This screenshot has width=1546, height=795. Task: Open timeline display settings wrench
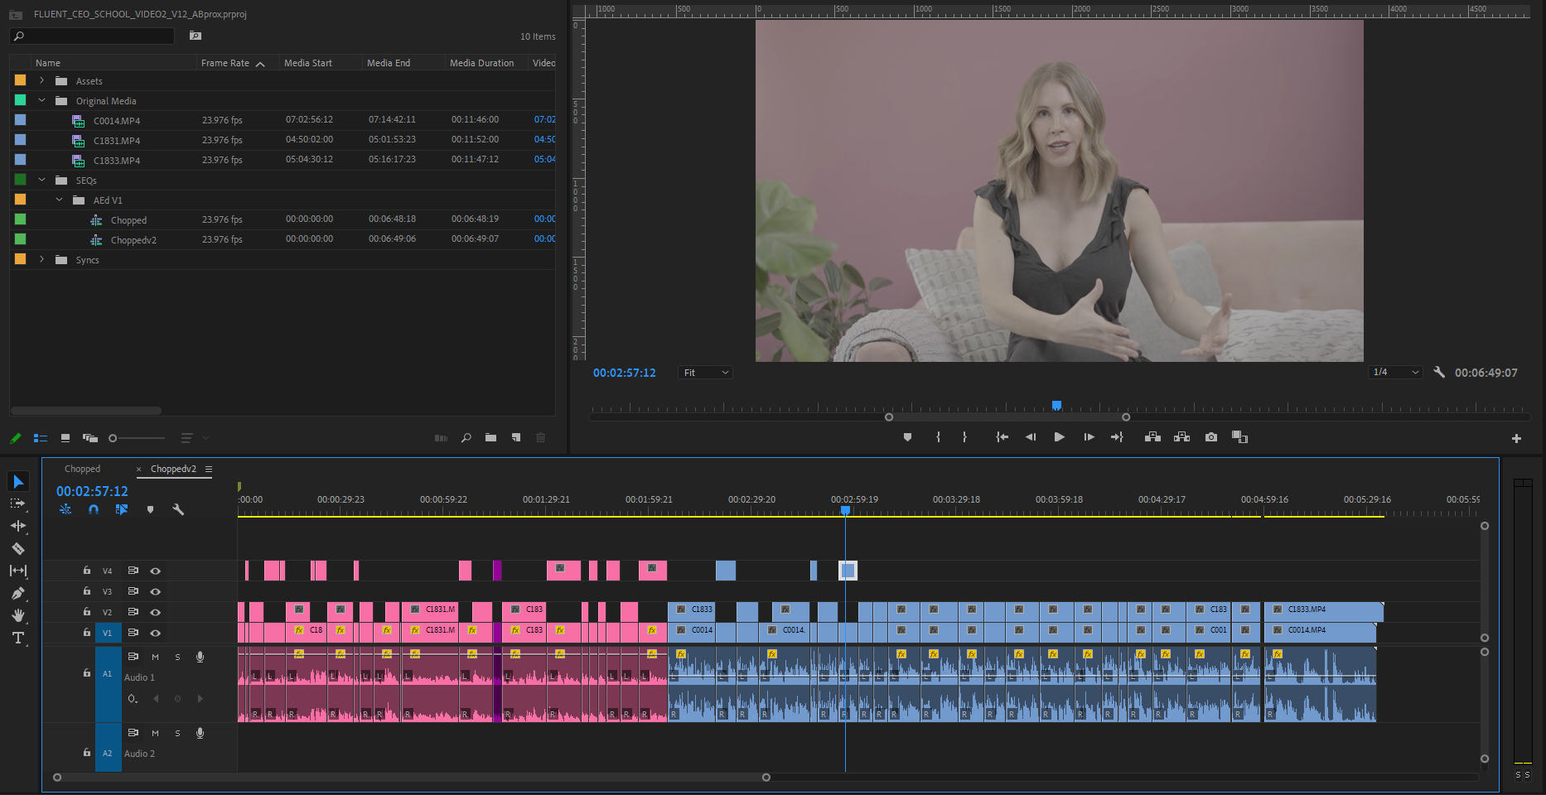[x=178, y=510]
